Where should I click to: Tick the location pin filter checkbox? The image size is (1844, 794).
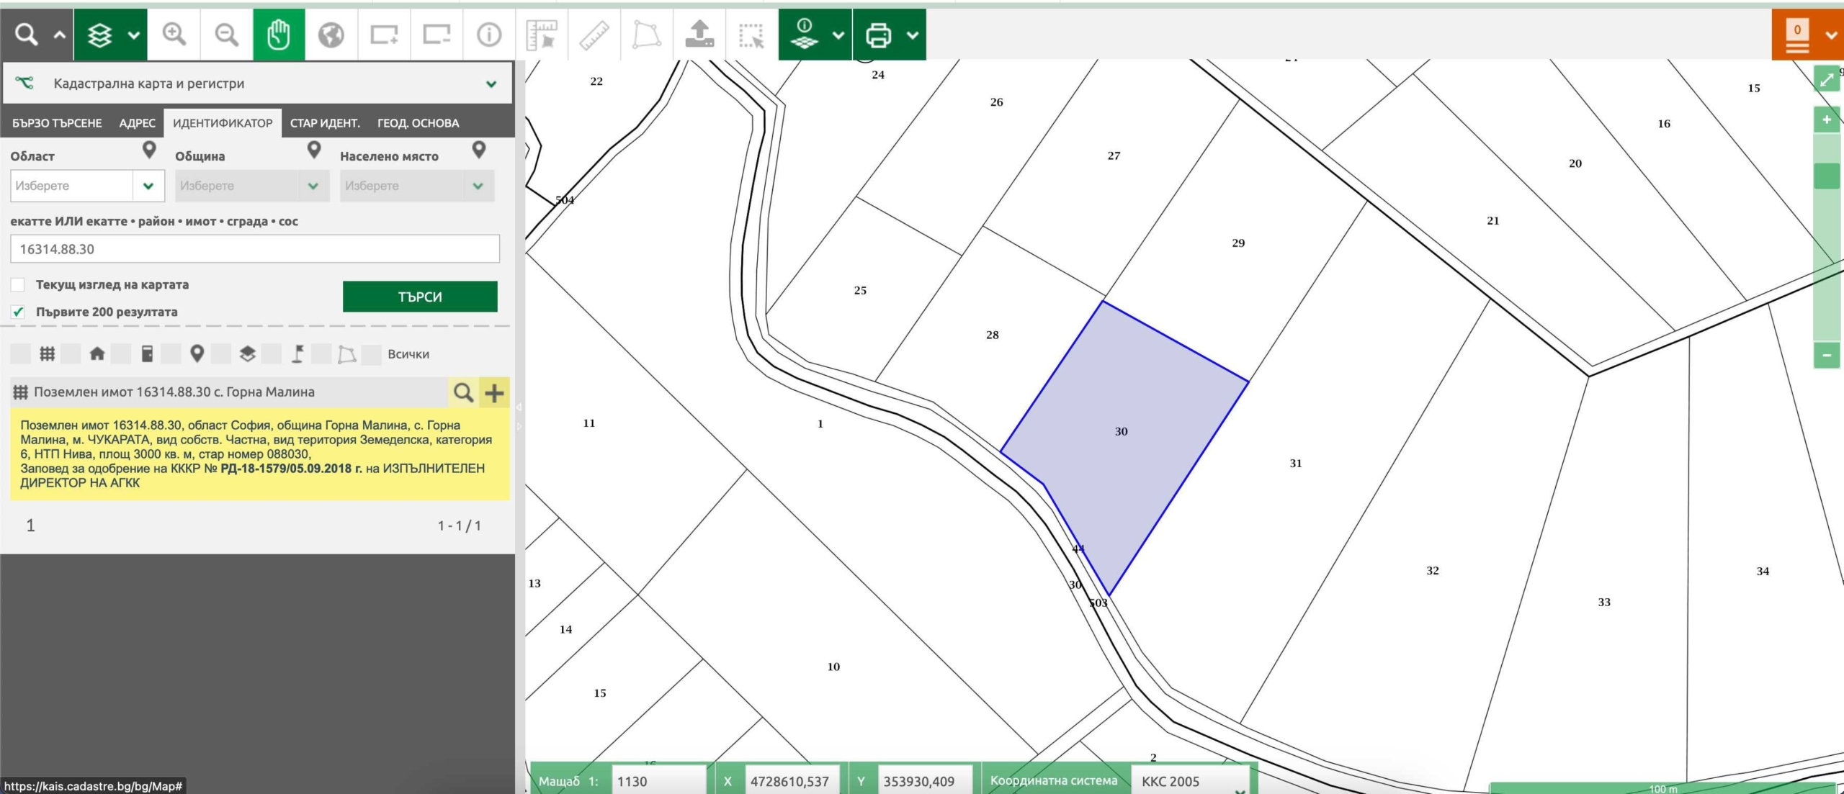(x=171, y=353)
